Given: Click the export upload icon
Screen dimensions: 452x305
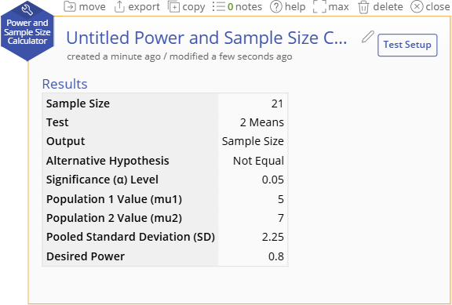Looking at the screenshot, I should pos(119,6).
